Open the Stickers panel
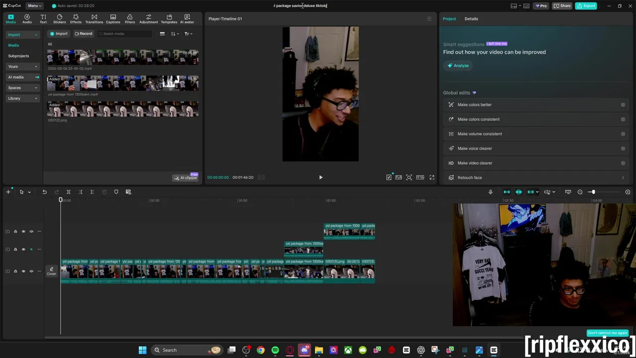The width and height of the screenshot is (636, 358). 60,19
